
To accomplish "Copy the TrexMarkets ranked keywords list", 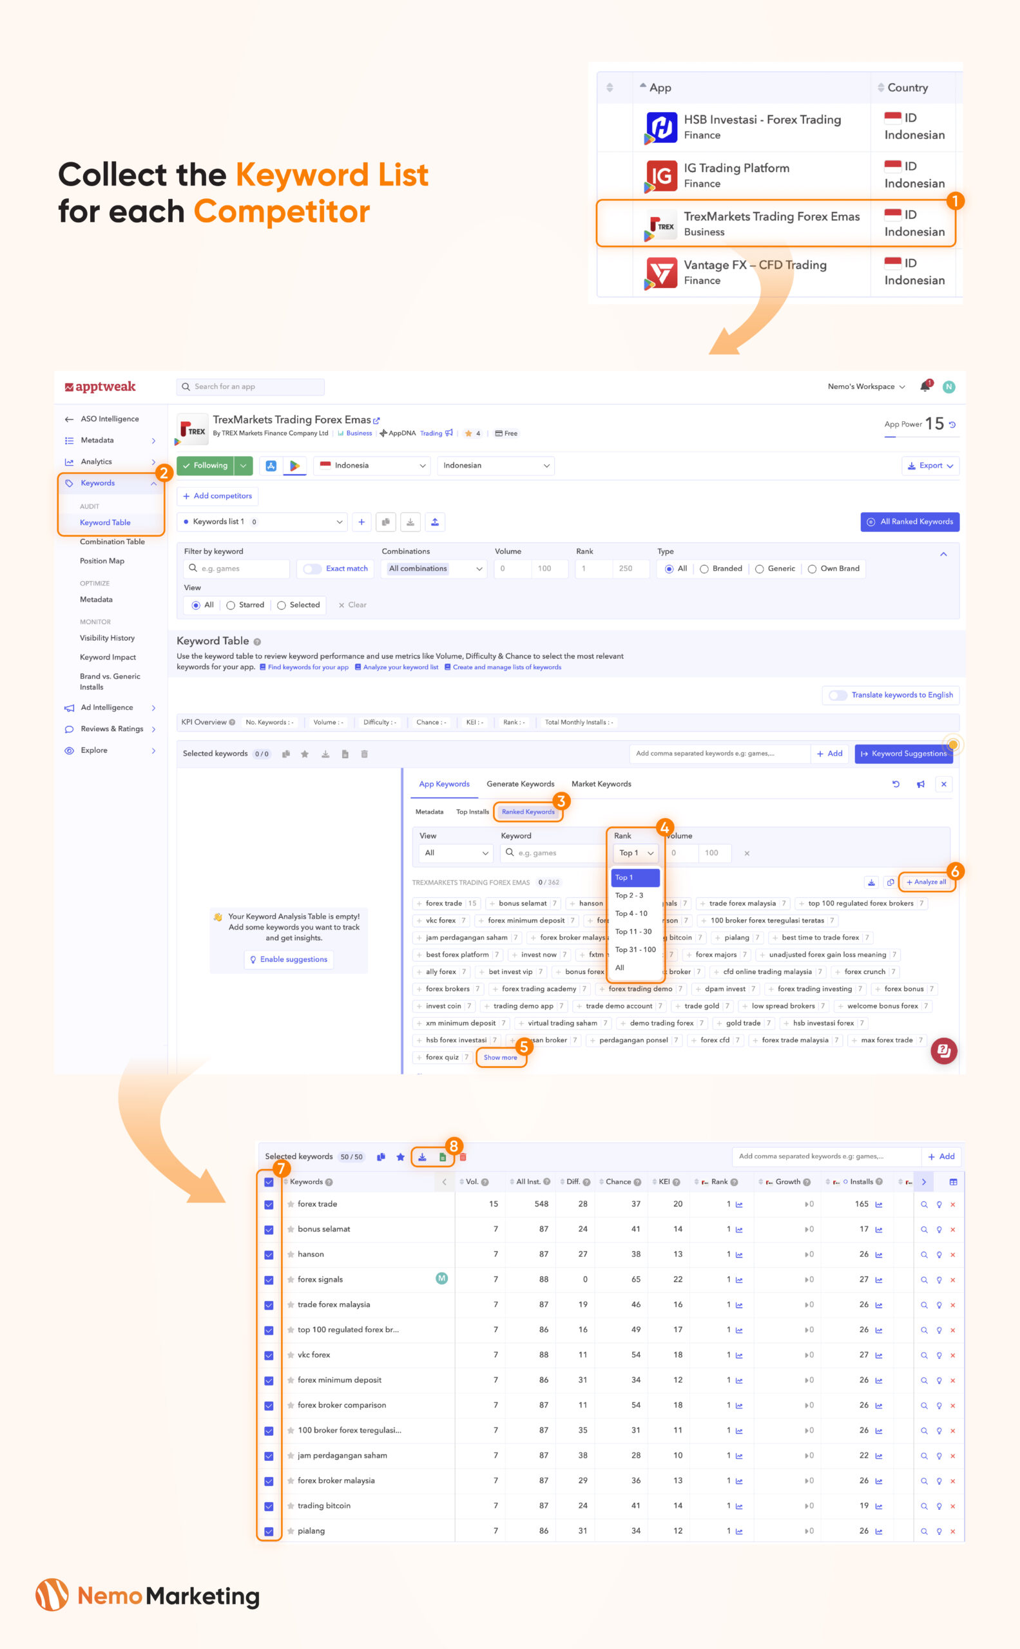I will [x=890, y=882].
